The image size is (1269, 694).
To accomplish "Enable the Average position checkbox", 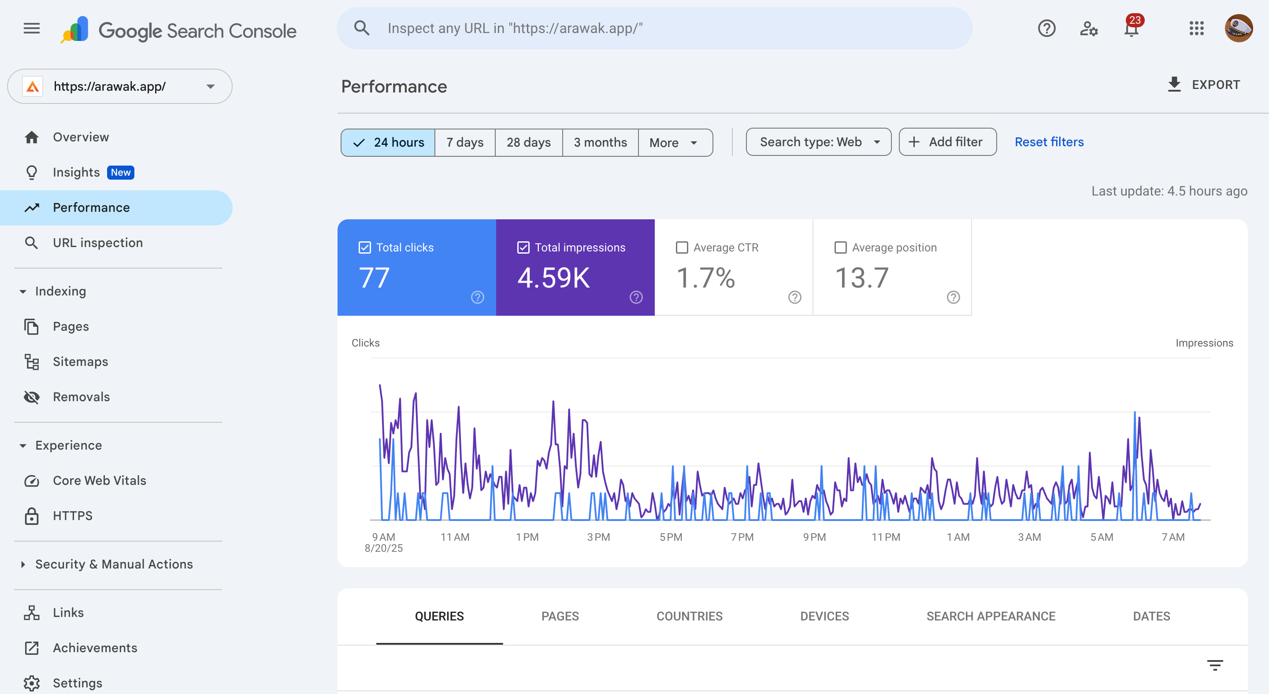I will click(840, 247).
